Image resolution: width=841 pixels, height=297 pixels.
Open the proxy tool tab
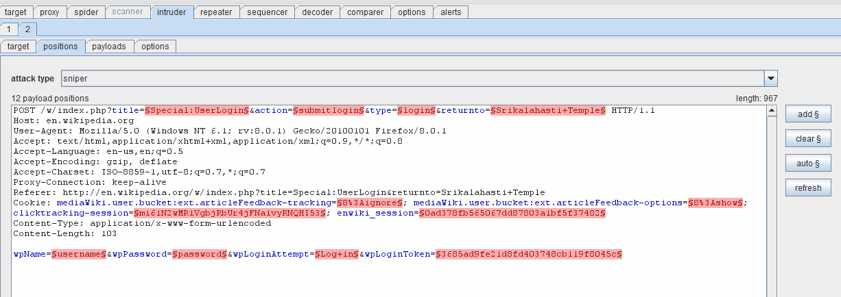[49, 12]
